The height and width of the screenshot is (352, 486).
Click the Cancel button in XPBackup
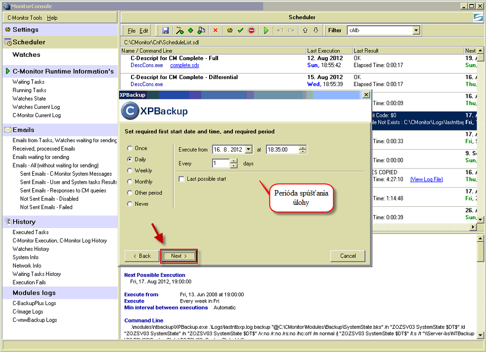click(348, 256)
